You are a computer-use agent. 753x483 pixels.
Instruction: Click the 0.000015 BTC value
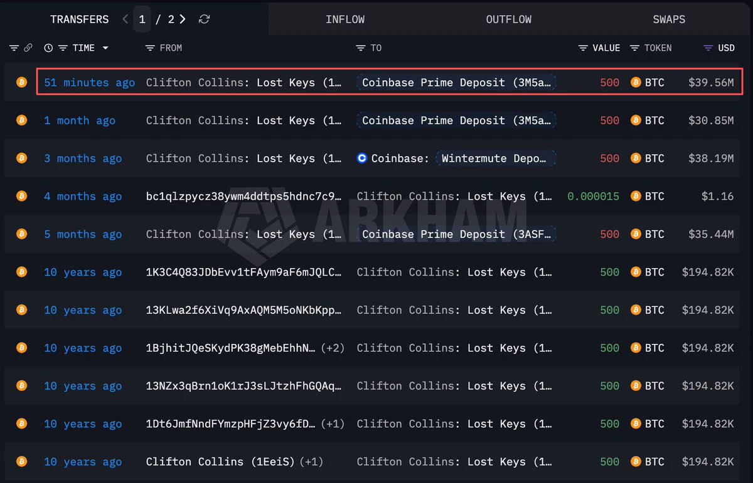pyautogui.click(x=593, y=196)
